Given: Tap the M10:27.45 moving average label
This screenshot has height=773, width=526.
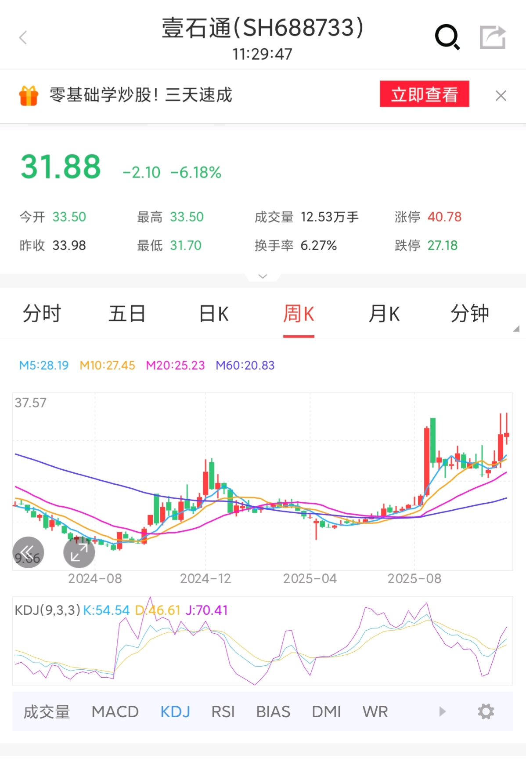Looking at the screenshot, I should [x=107, y=365].
